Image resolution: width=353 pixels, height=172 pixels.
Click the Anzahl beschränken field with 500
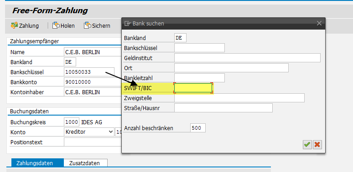click(198, 128)
